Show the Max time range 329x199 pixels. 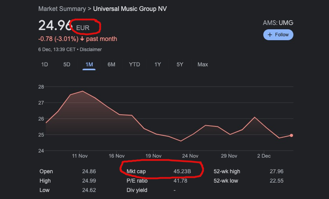[x=203, y=64]
